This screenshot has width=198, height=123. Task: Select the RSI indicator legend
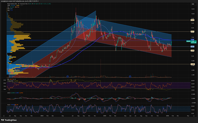(3, 80)
